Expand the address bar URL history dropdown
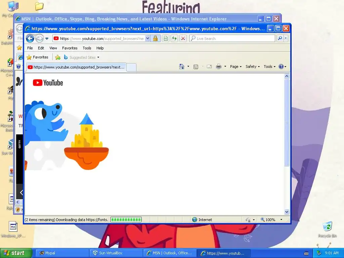Viewport: 344px width, 258px height. click(x=148, y=39)
